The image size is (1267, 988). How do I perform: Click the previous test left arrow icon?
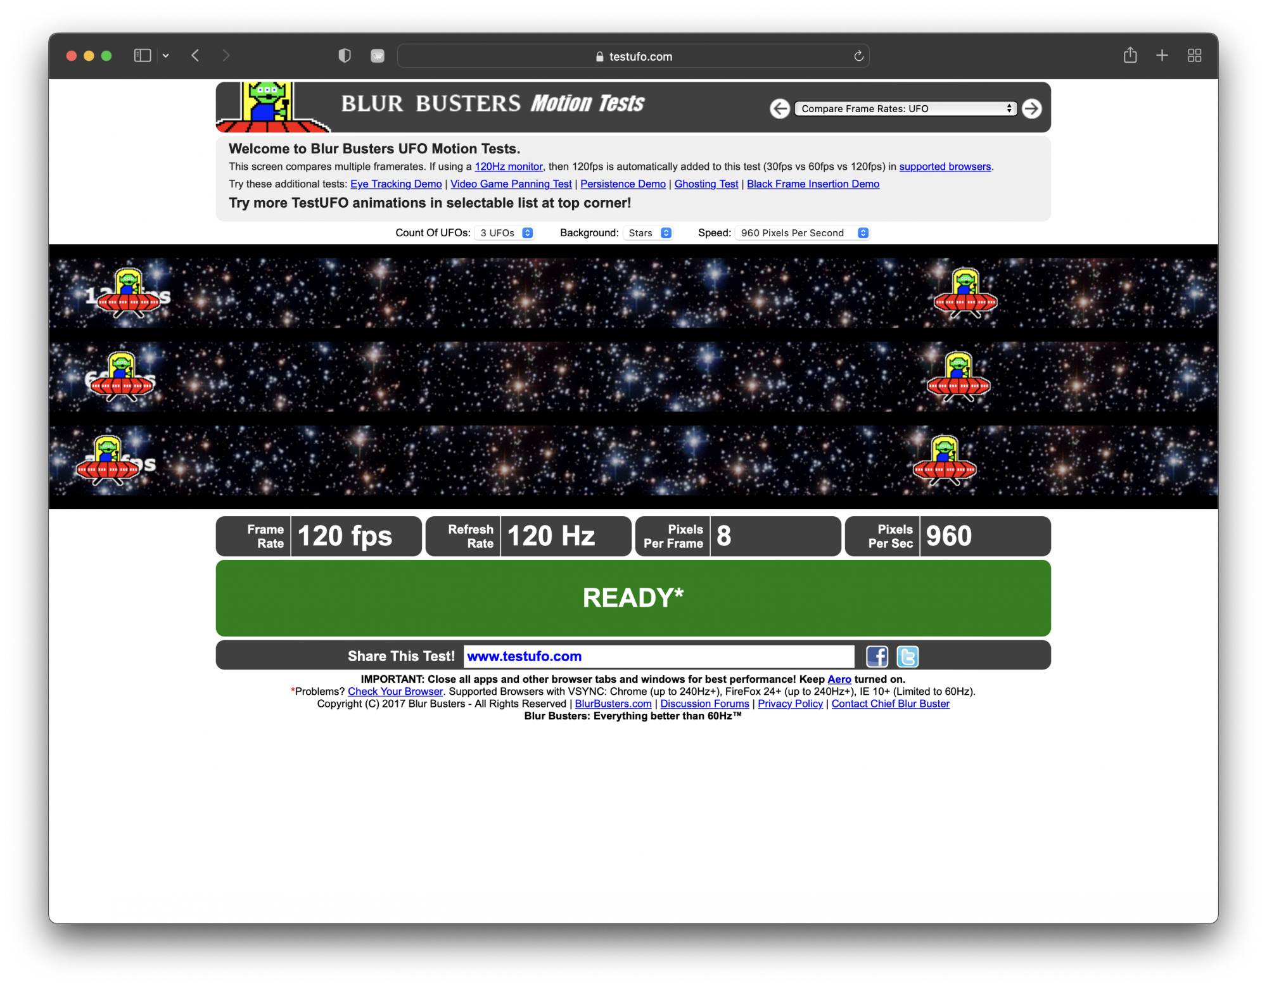[x=780, y=109]
